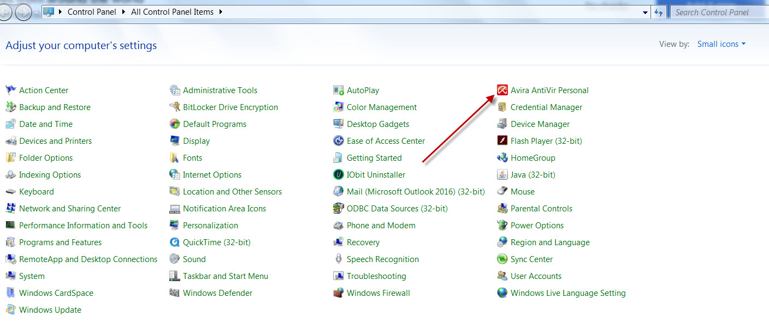Open Windows Live Language Setting link
Viewport: 769px width, 328px height.
(568, 293)
